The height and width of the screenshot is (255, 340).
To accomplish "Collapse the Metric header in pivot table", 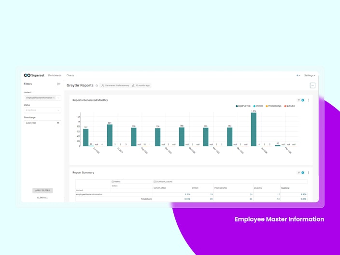I will pyautogui.click(x=113, y=182).
